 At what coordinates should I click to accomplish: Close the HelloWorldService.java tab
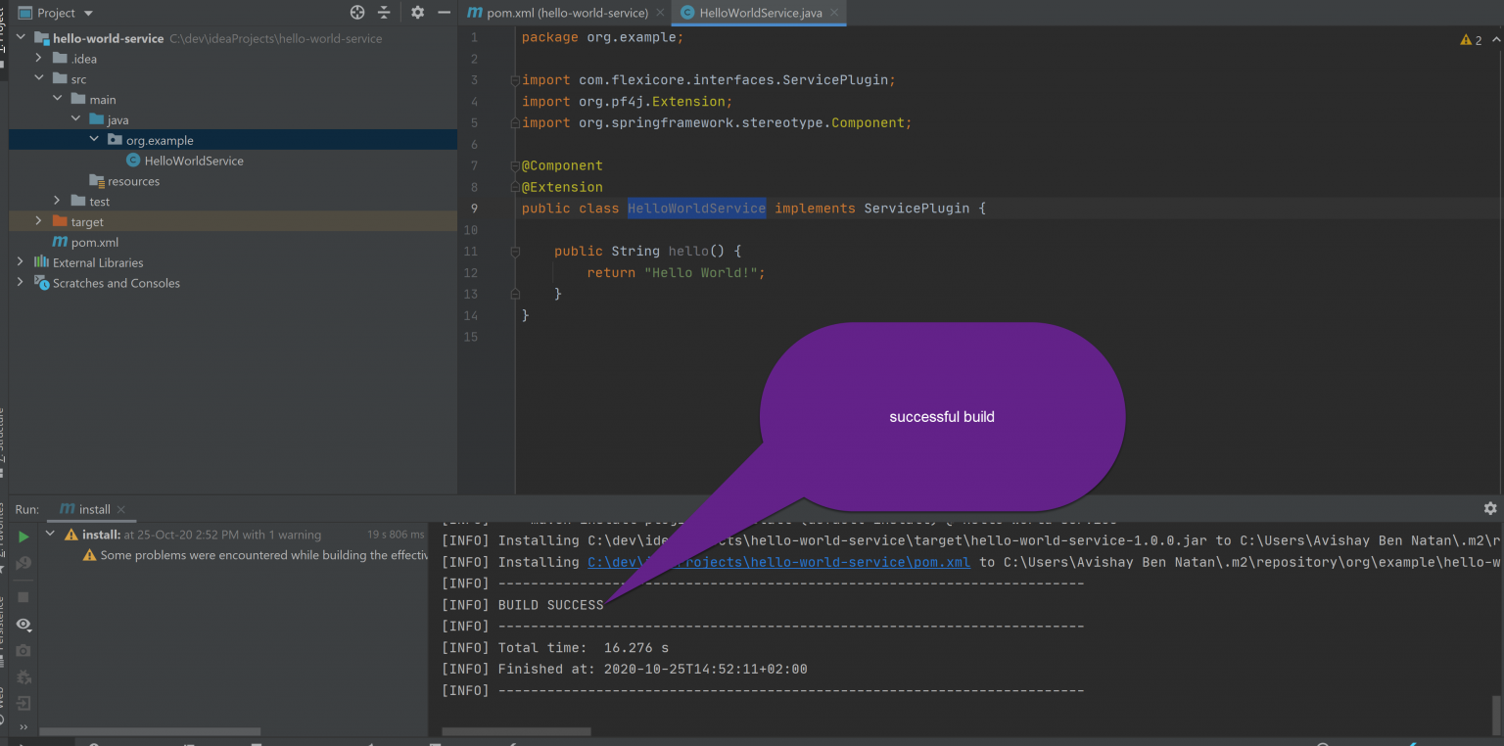tap(834, 13)
